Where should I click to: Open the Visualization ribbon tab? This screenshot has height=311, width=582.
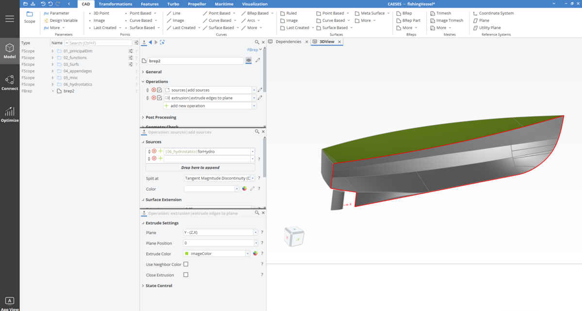255,4
